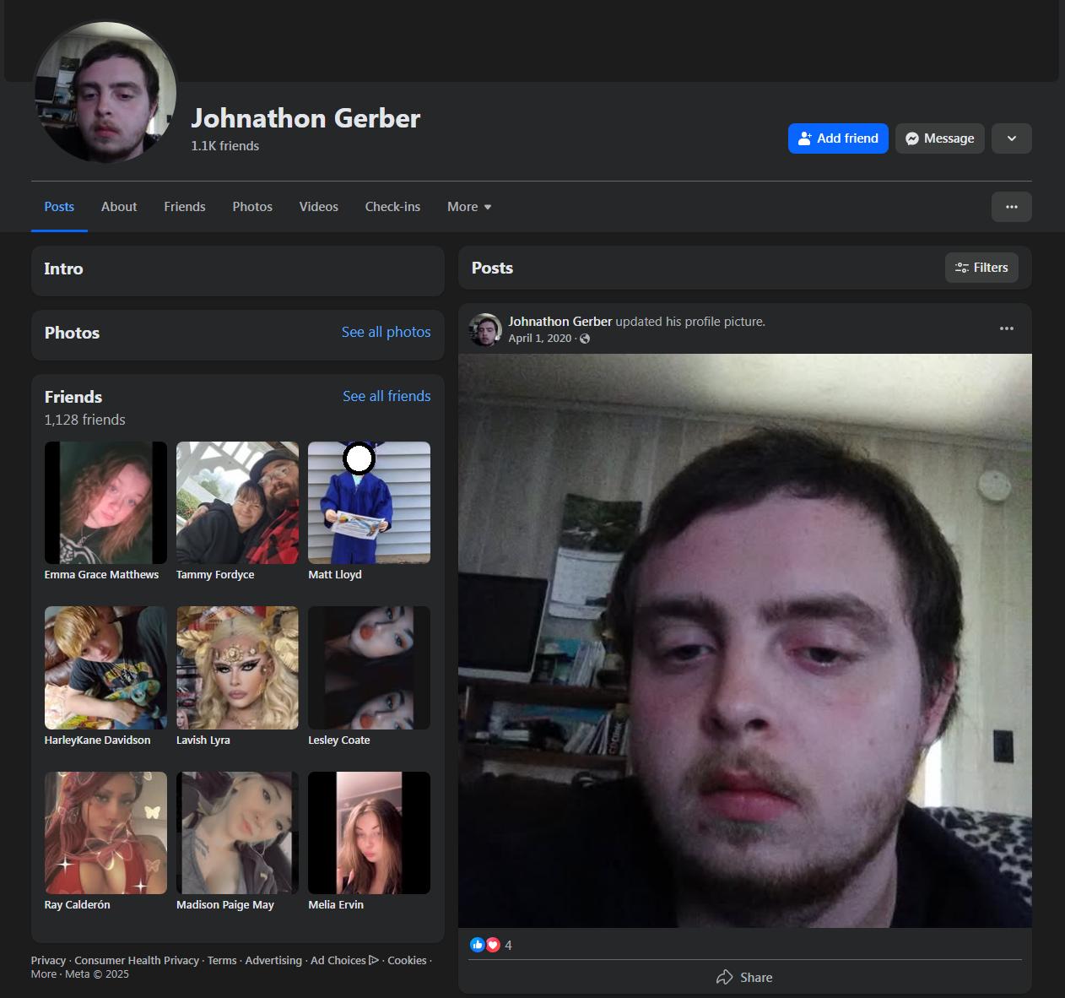This screenshot has height=998, width=1065.
Task: Open the post's three-dots options menu
Action: coord(1006,328)
